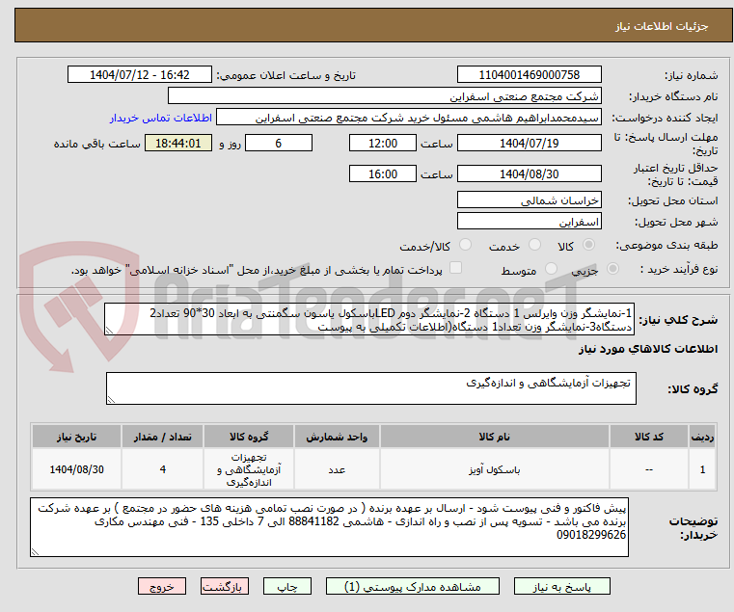The image size is (734, 612).
Task: Click the 'کد کالا' column header
Action: coord(648,437)
